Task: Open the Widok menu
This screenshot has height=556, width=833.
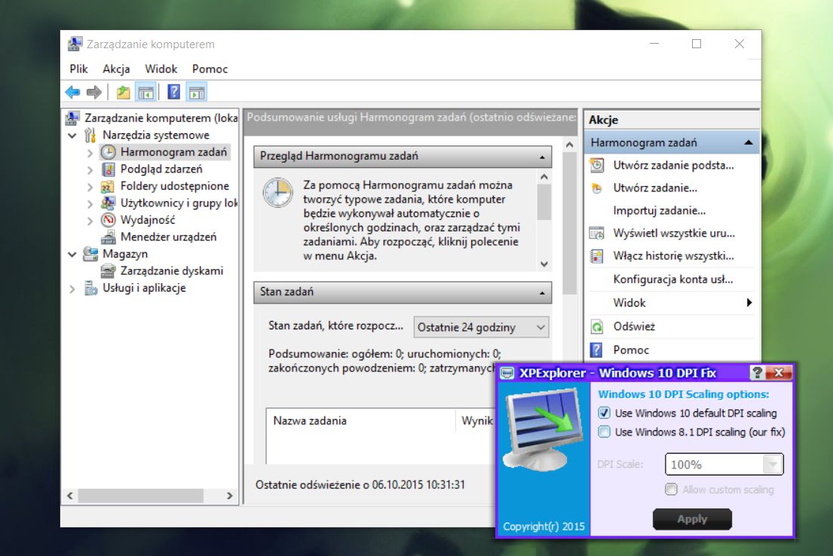Action: [x=161, y=69]
